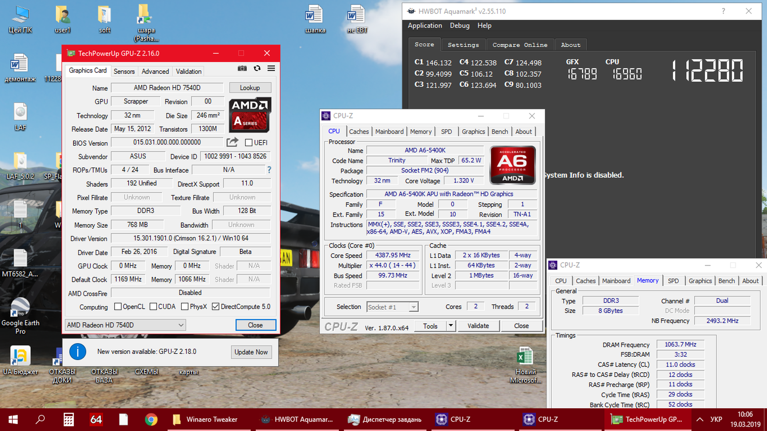Toggle the PhysX checkbox
This screenshot has width=767, height=431.
coord(185,306)
